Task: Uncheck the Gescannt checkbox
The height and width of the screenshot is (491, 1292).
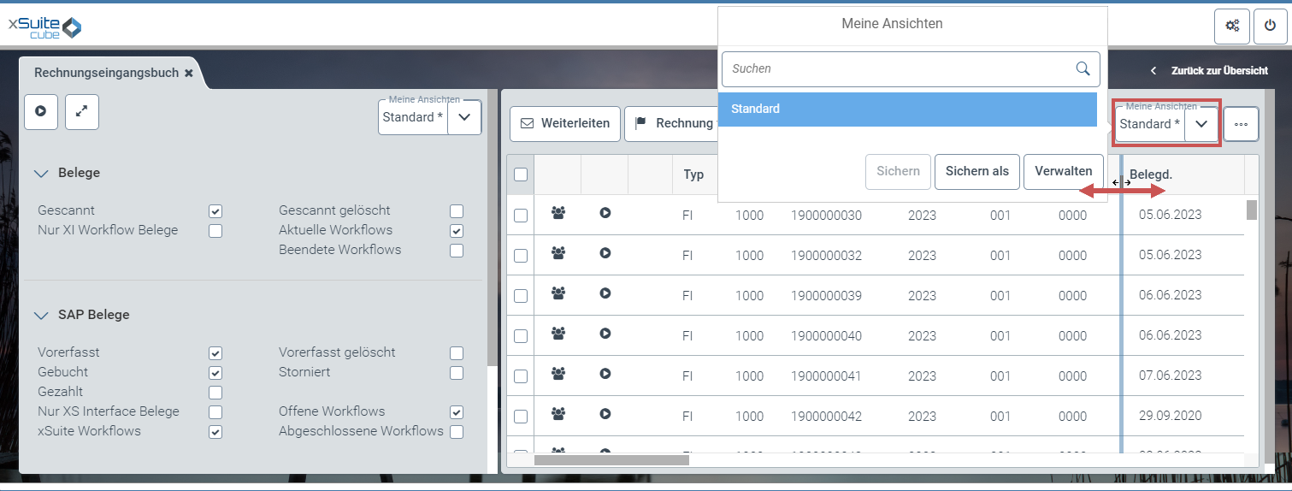Action: [215, 210]
